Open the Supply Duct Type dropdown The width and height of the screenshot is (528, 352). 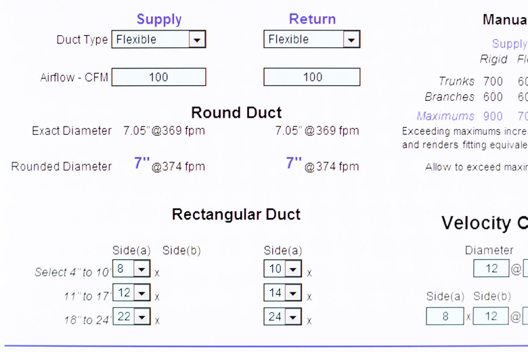point(196,40)
